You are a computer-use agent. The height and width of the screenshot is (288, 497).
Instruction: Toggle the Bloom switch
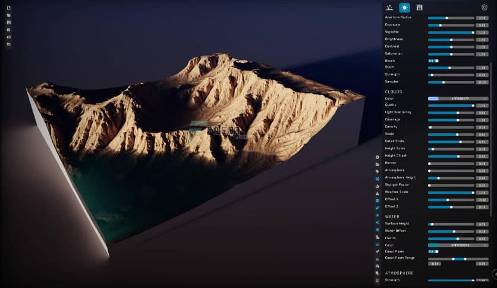point(433,61)
